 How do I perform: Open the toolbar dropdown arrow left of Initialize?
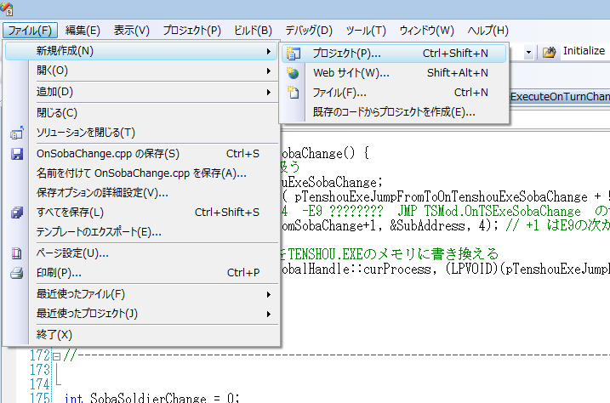(x=528, y=52)
